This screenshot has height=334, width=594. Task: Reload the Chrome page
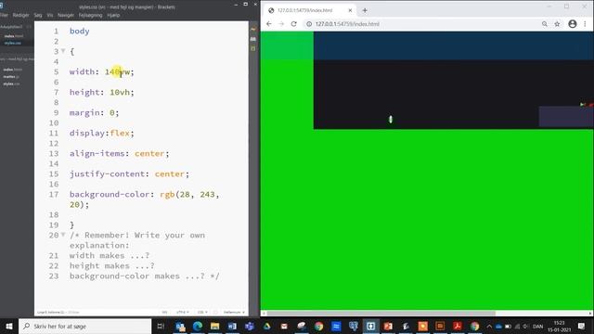point(293,24)
